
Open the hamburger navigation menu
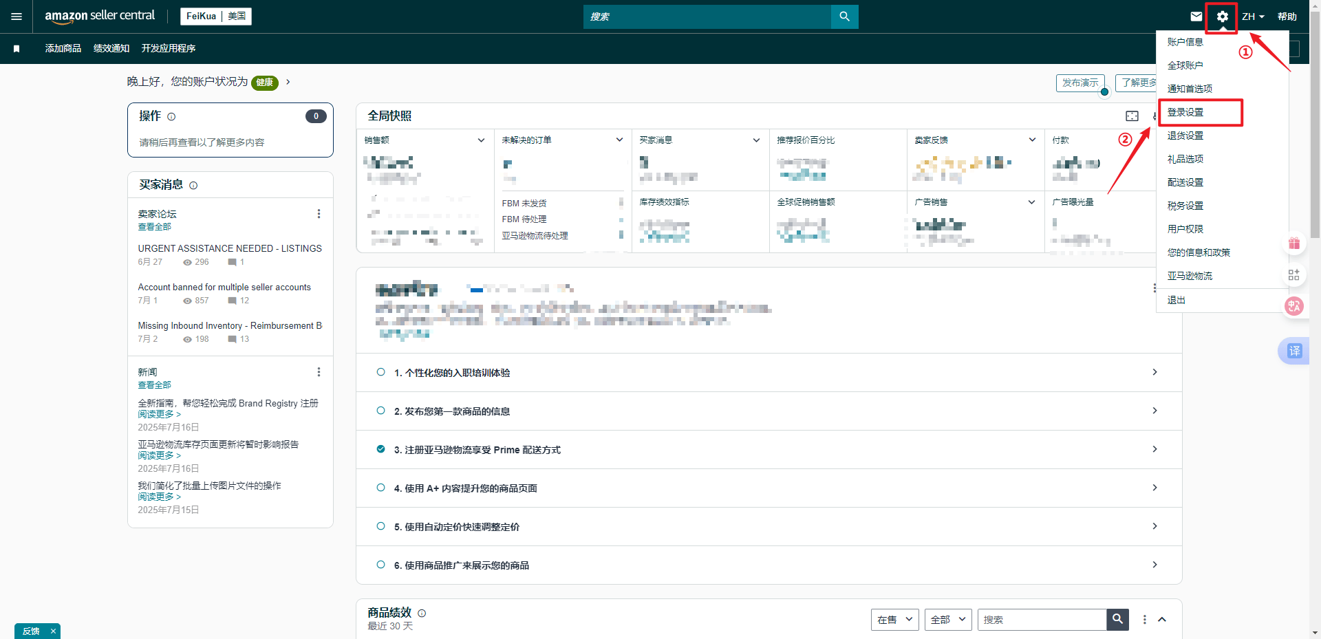click(x=17, y=17)
